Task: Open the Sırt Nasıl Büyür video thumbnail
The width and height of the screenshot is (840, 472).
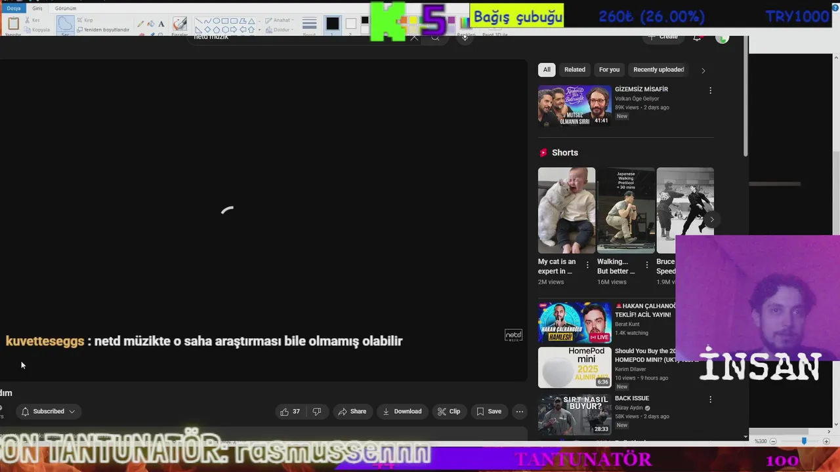Action: [574, 414]
